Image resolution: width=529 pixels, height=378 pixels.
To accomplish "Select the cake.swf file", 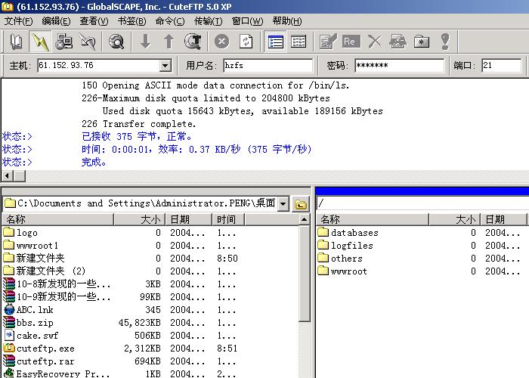I will click(x=31, y=335).
